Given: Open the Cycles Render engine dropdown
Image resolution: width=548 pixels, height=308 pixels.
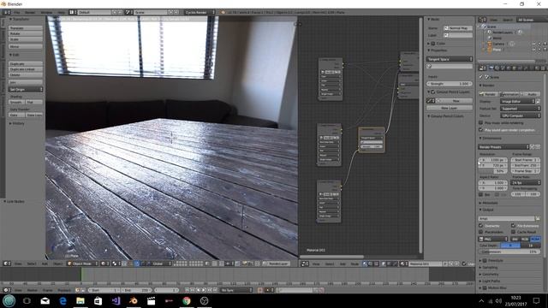Looking at the screenshot, I should [200, 12].
